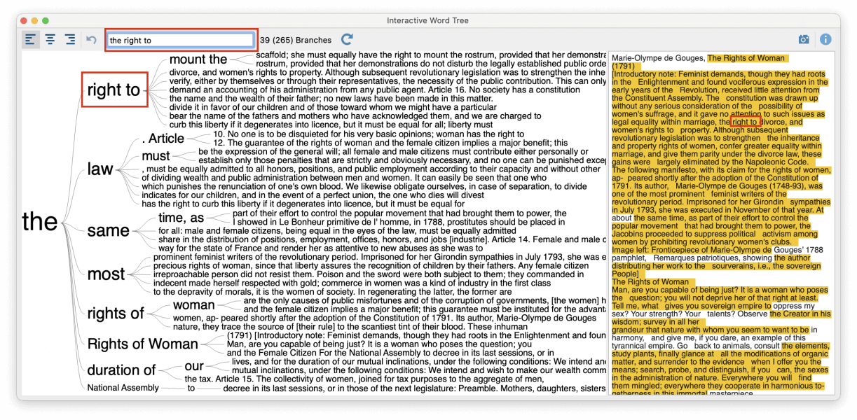
Task: Select the right-aligned tree layout icon
Action: tap(70, 40)
